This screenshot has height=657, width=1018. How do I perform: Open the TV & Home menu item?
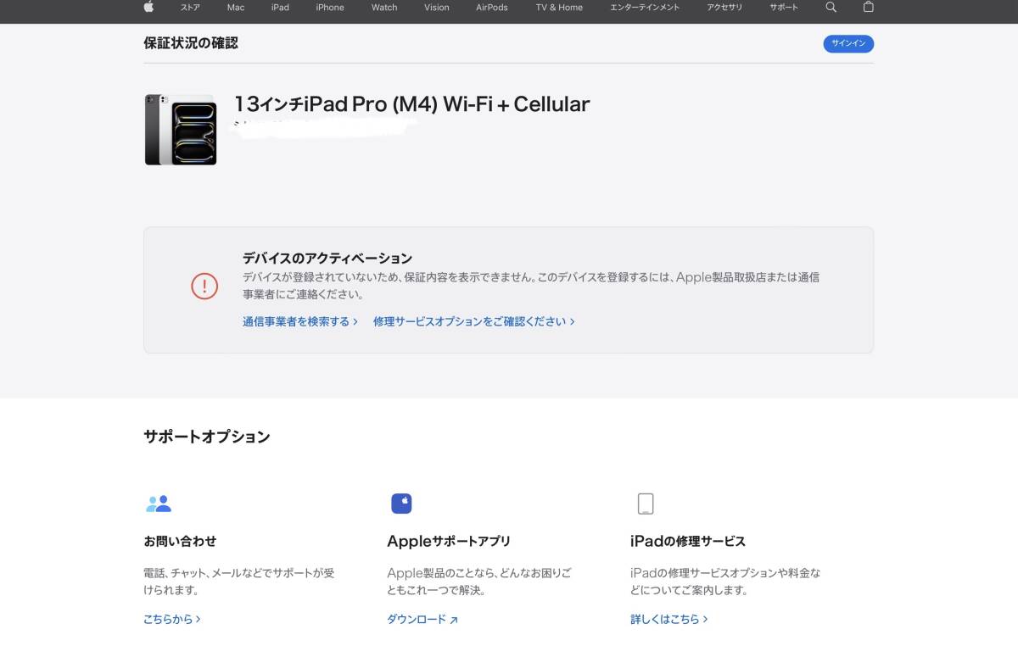tap(559, 8)
